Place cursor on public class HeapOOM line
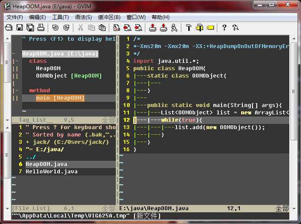 169,68
